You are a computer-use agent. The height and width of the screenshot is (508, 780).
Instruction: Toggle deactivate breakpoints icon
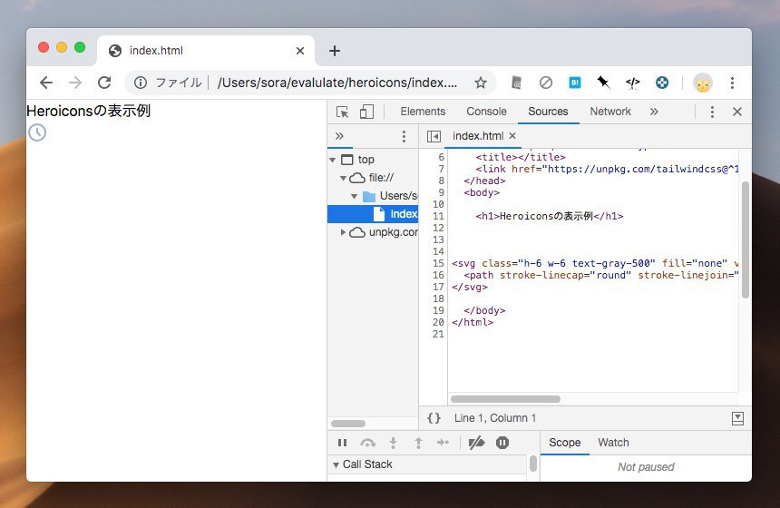(x=476, y=443)
